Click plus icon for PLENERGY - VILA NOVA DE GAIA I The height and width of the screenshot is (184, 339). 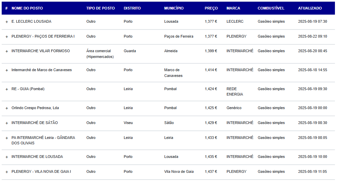pyautogui.click(x=6, y=172)
